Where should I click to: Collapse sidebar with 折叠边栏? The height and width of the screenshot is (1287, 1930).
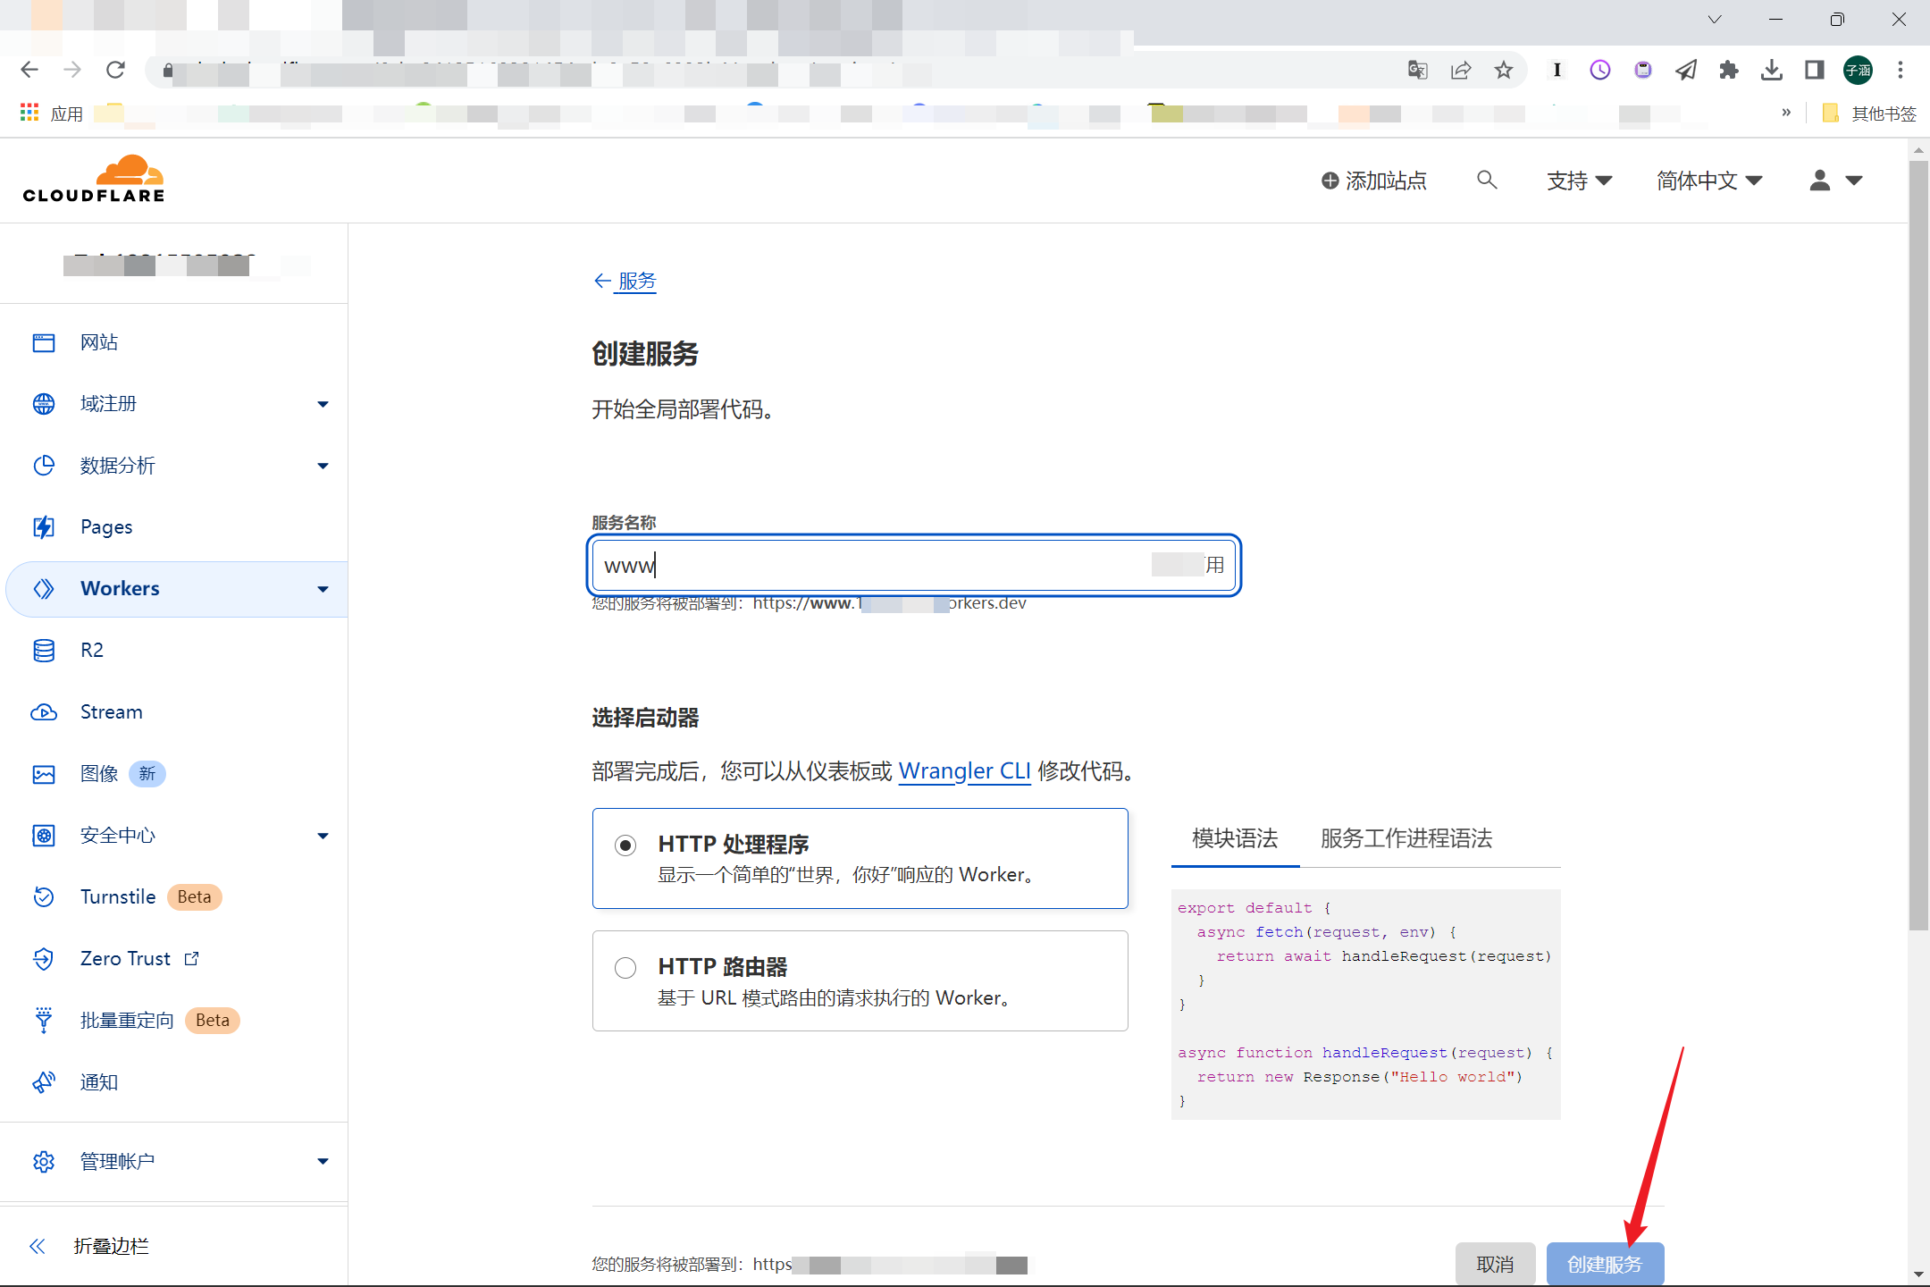coord(89,1246)
